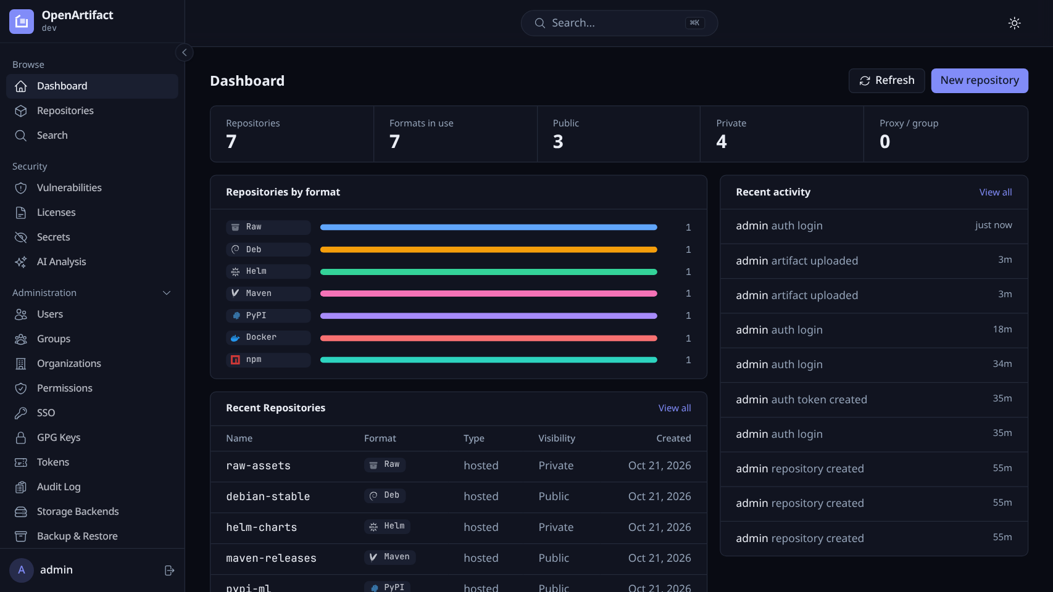
Task: Collapse the Administration section chevron
Action: [167, 293]
